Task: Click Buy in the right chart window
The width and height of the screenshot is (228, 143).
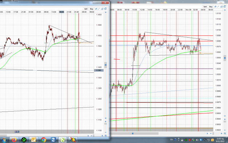Action: click(x=211, y=7)
